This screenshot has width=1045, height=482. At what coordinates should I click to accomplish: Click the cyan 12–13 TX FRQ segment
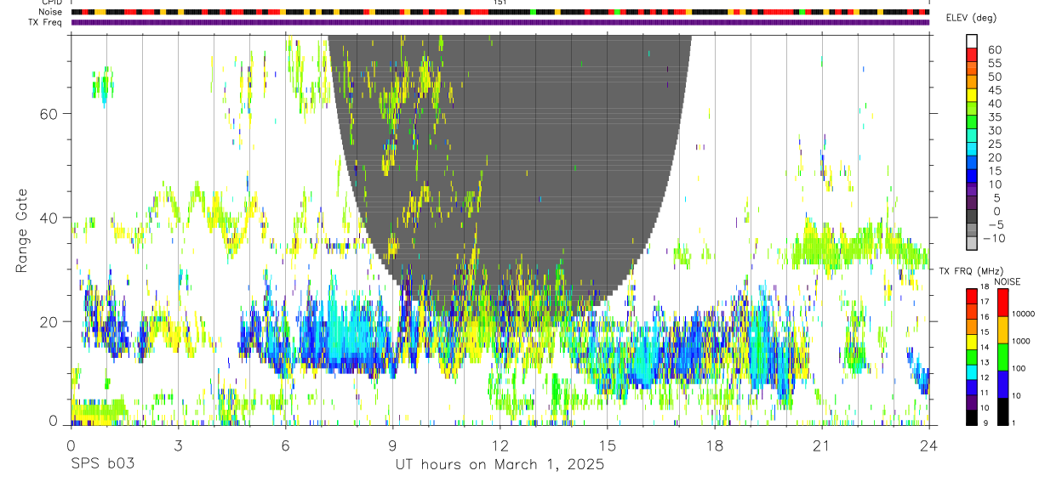(971, 371)
